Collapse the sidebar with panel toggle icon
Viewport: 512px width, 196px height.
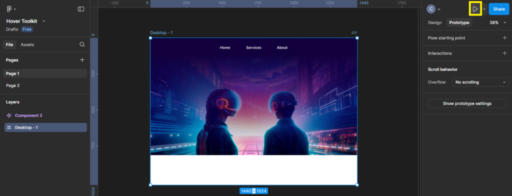(x=81, y=9)
